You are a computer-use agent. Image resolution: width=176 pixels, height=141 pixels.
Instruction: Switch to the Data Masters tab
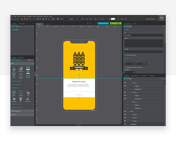135,76
